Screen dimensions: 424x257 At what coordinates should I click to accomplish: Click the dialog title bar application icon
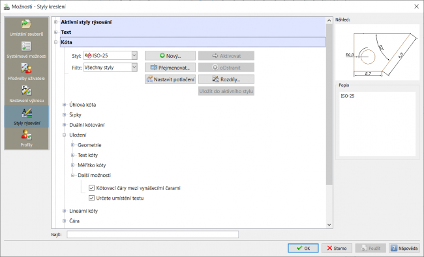pyautogui.click(x=7, y=7)
